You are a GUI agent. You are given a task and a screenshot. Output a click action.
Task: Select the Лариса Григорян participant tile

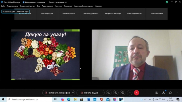pos(47,14)
